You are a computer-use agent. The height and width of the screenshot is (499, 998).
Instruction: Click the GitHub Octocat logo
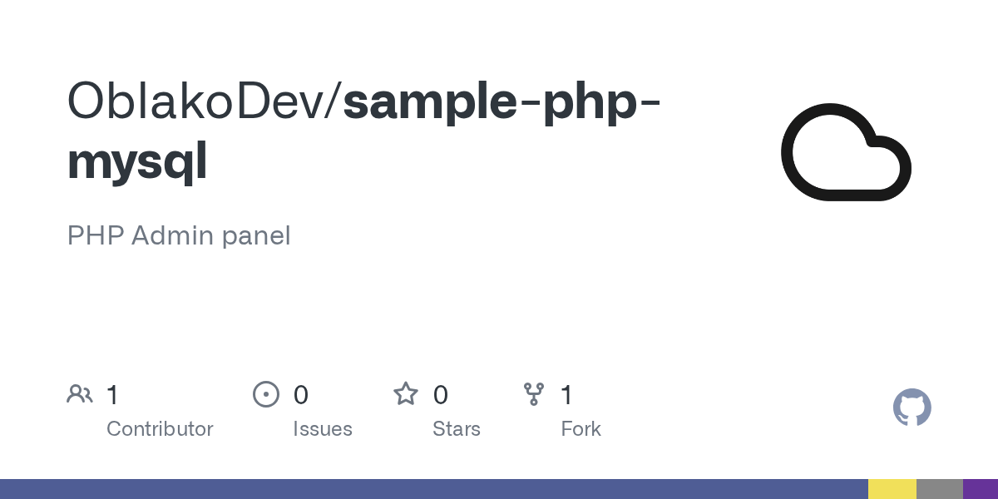coord(912,408)
